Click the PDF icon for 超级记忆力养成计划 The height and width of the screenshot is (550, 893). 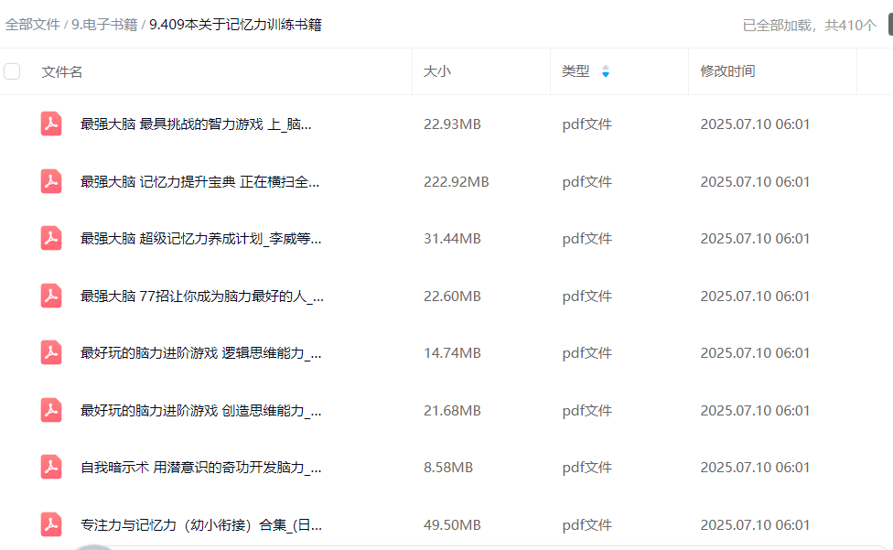51,239
